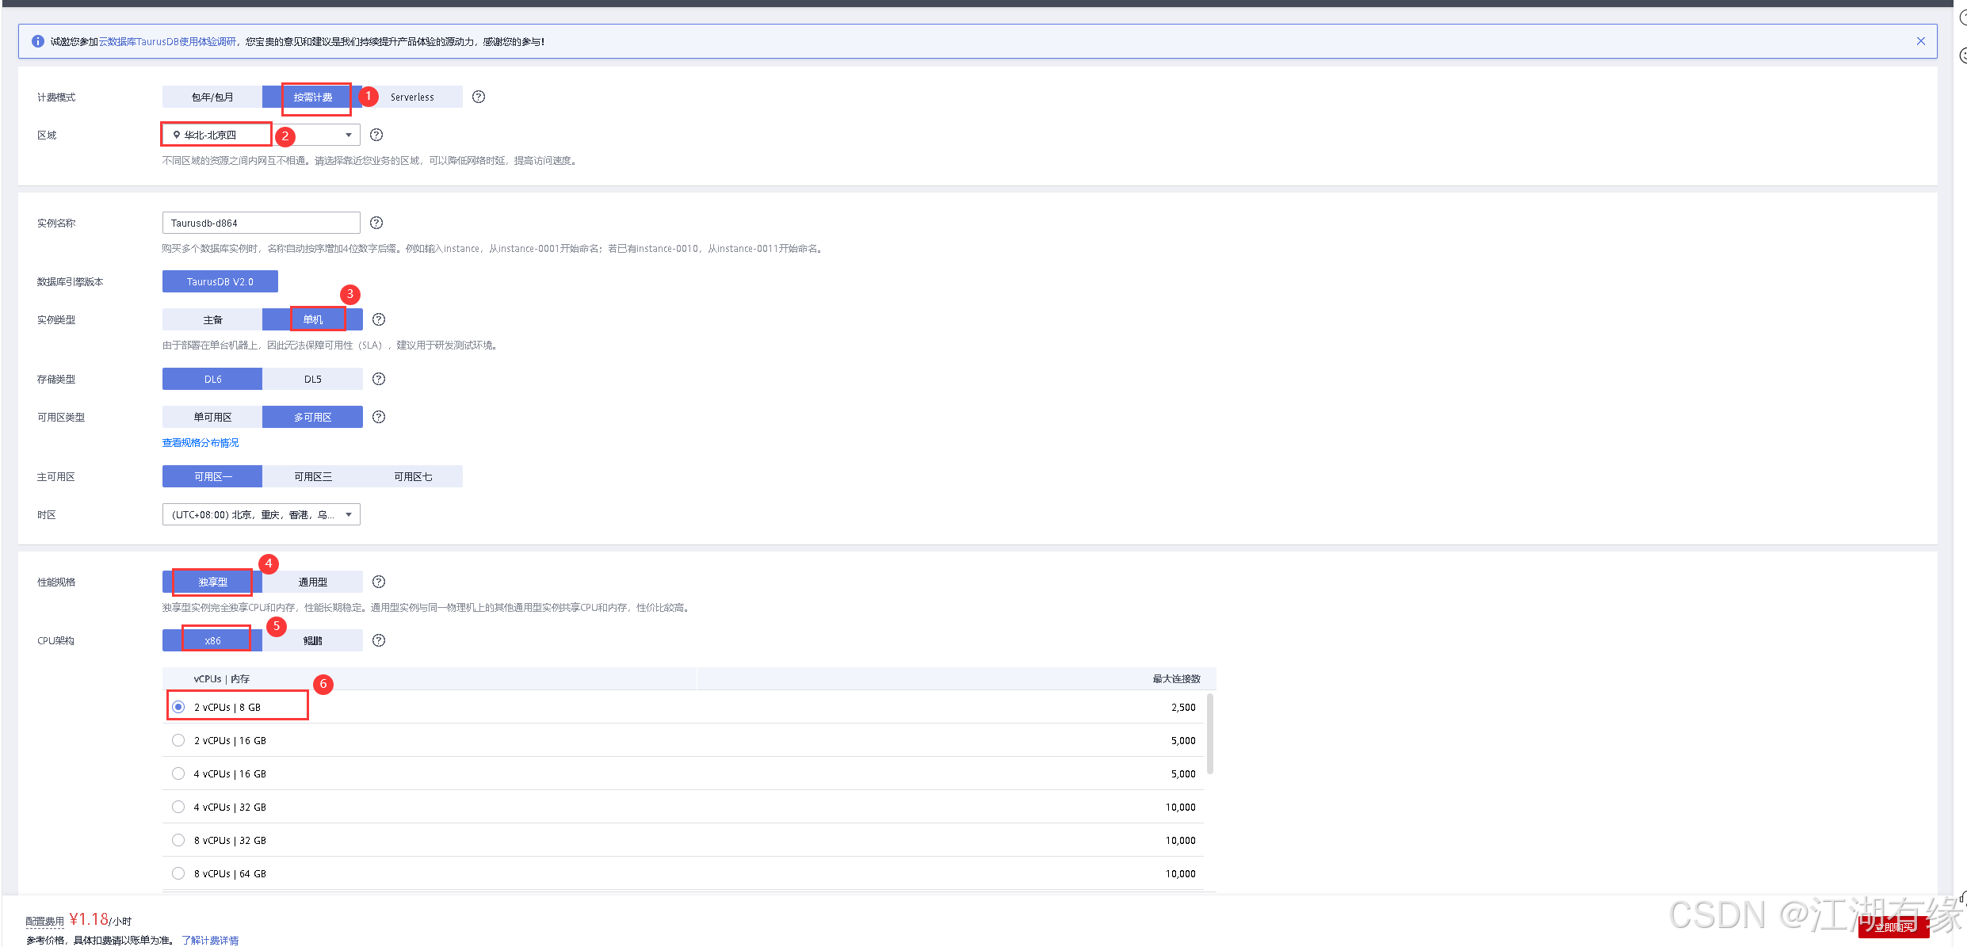This screenshot has width=1967, height=947.
Task: Select the 8 vCPUs | 64 GB radio option
Action: [x=178, y=873]
